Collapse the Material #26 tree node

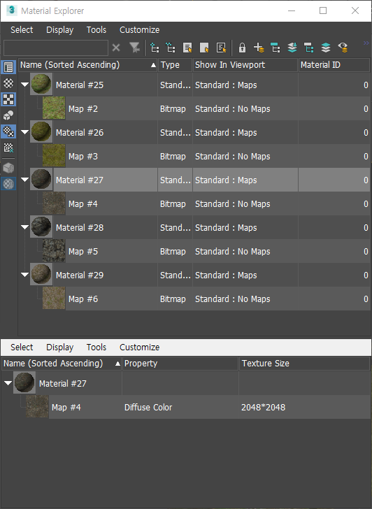pos(24,132)
